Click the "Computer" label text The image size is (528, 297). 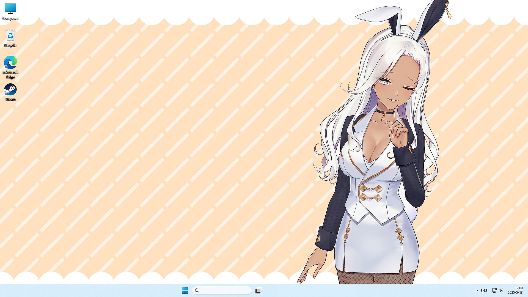tap(10, 18)
